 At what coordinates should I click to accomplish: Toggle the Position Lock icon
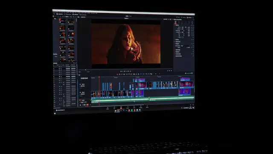tap(138, 74)
